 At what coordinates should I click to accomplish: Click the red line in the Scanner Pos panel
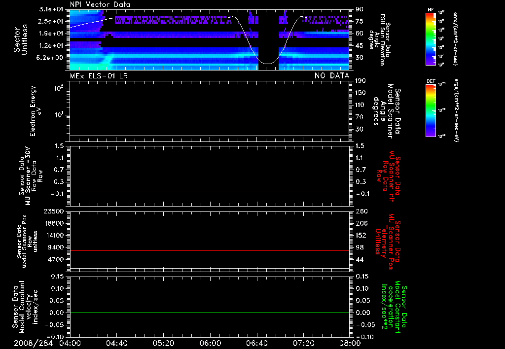pyautogui.click(x=209, y=250)
